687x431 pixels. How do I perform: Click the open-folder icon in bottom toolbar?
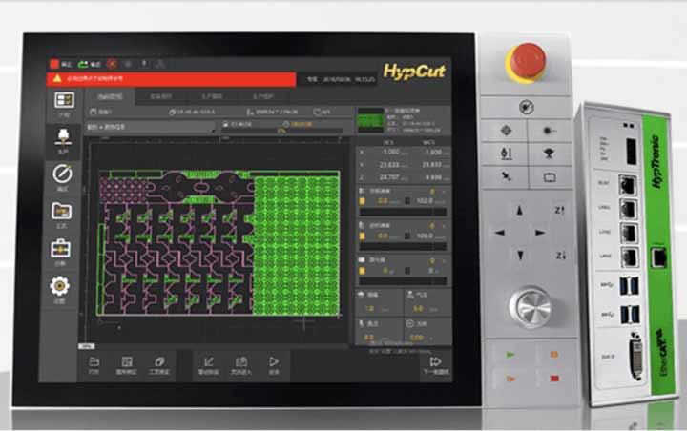click(94, 361)
